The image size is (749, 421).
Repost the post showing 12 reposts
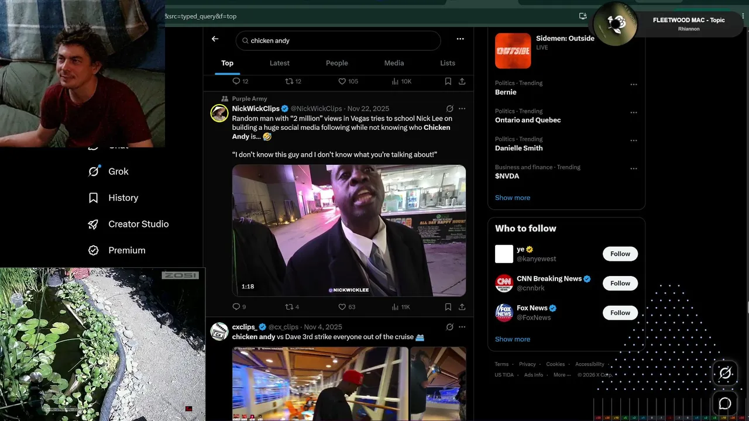[293, 81]
